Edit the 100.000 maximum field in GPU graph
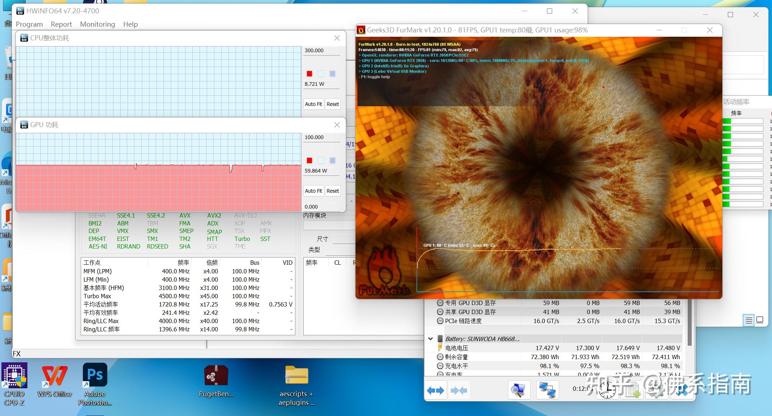The image size is (772, 416). [x=322, y=137]
